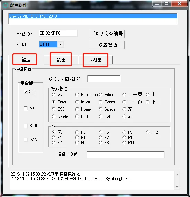Screen dimensions: 190x197
Task: Select the F1 function key radio
Action: click(x=54, y=138)
